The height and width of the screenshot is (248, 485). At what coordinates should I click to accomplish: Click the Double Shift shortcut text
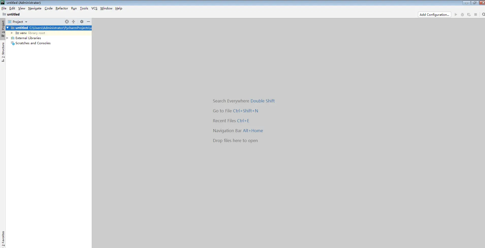[x=262, y=101]
